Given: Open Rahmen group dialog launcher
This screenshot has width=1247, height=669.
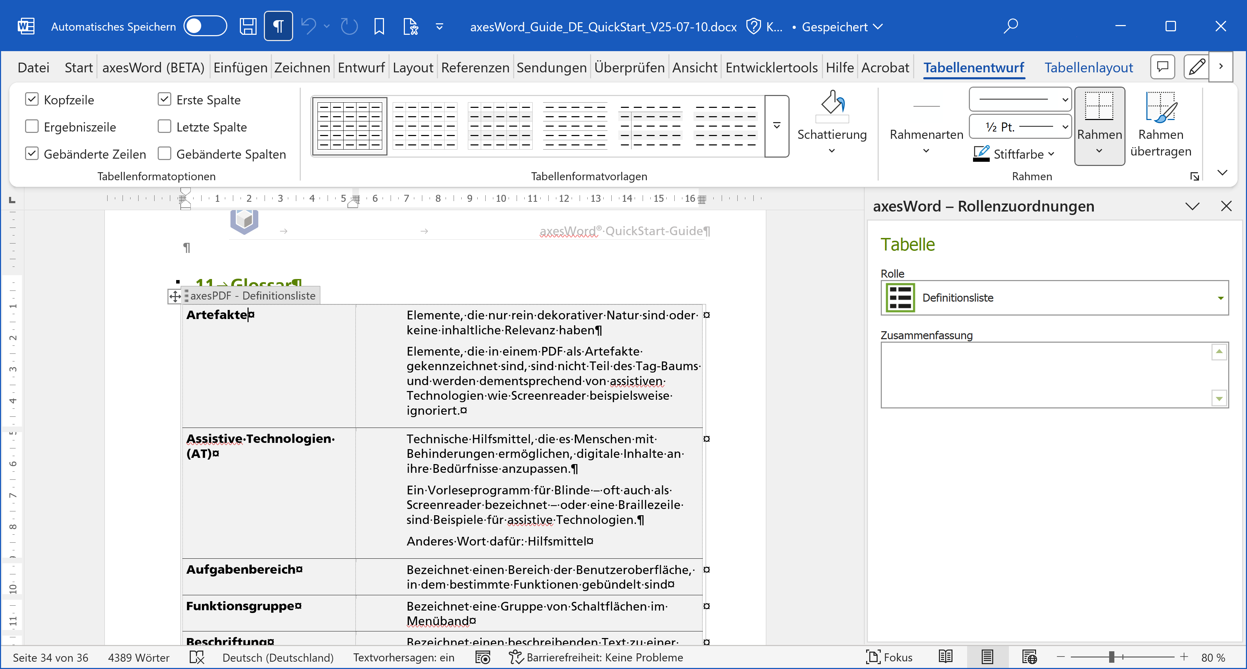Looking at the screenshot, I should (x=1195, y=176).
